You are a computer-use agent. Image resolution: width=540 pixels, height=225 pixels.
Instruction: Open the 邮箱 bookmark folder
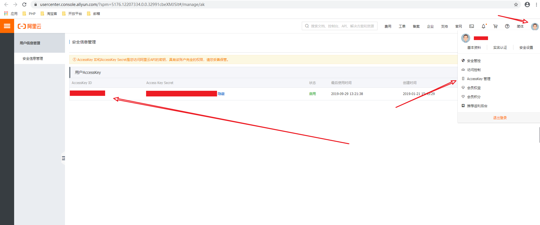point(94,14)
